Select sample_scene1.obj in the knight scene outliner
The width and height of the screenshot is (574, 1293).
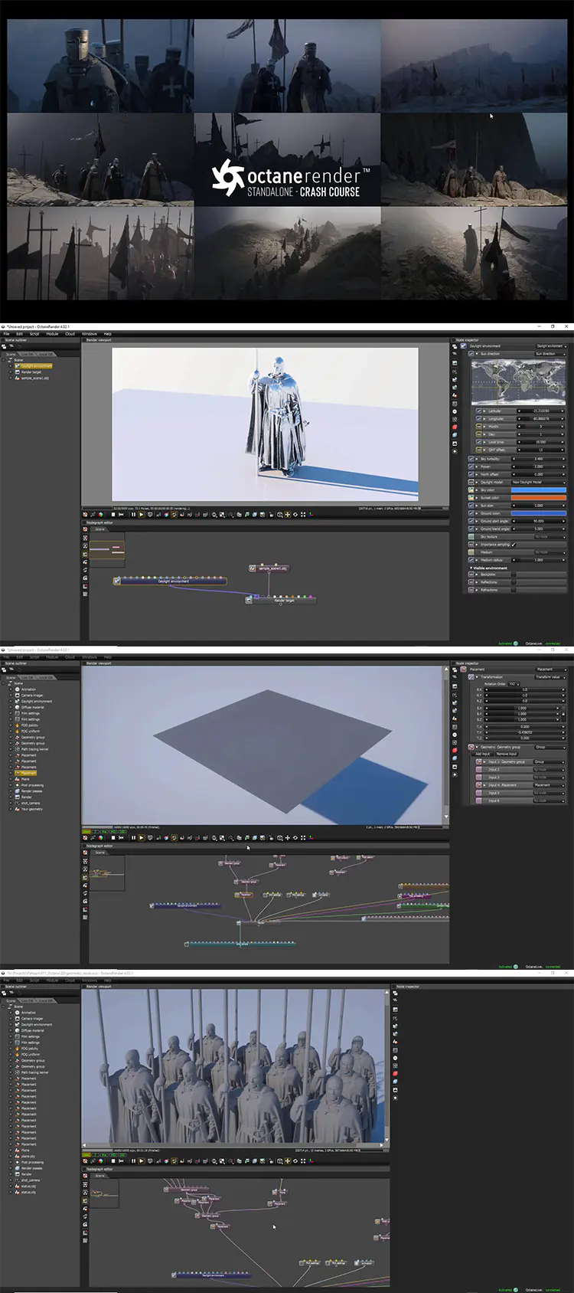34,378
